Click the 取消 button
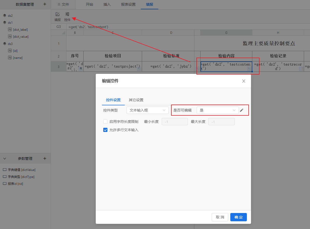This screenshot has height=229, width=310. coord(220,217)
